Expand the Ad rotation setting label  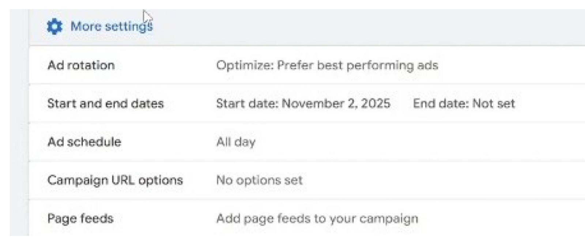81,65
